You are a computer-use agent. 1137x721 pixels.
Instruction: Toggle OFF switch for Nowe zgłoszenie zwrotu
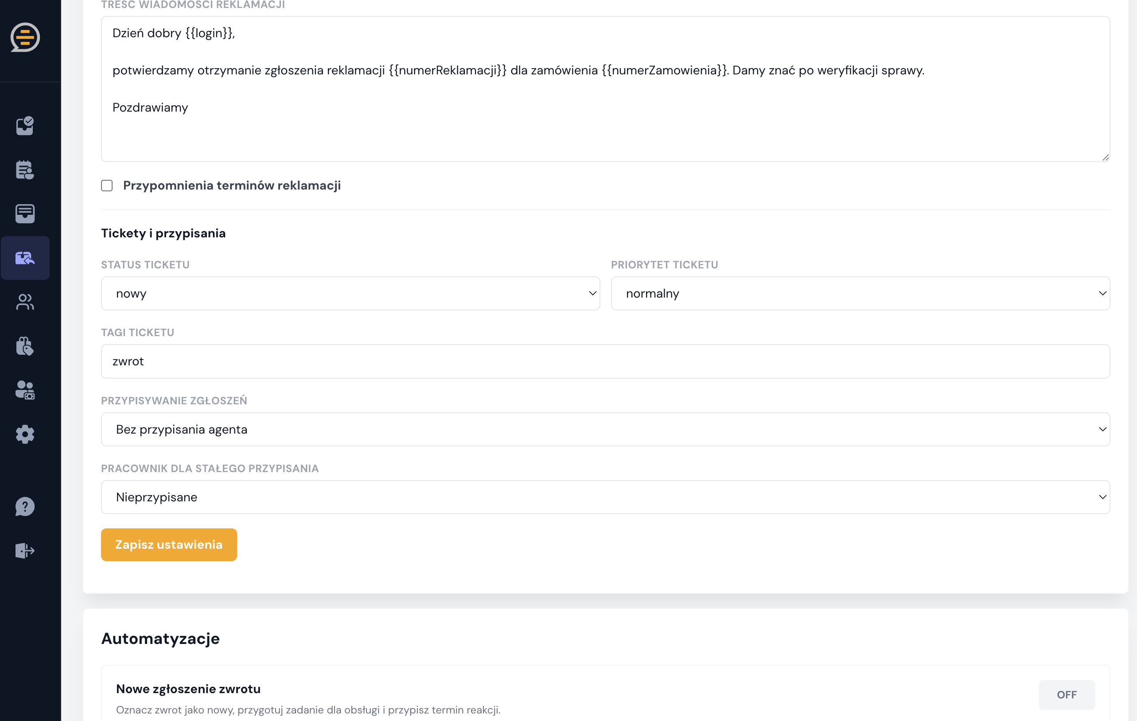1067,694
